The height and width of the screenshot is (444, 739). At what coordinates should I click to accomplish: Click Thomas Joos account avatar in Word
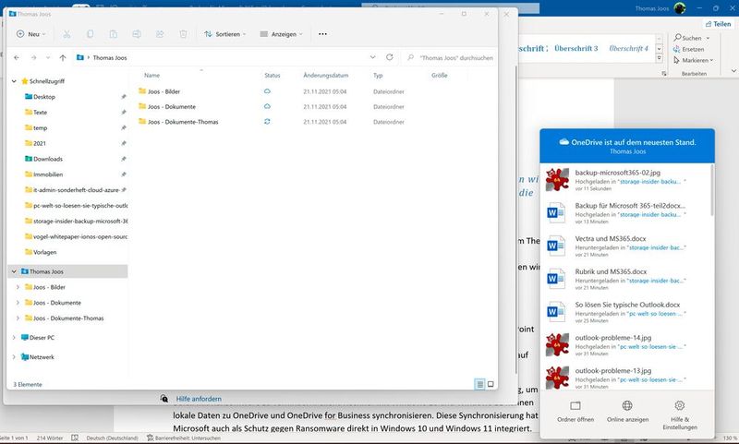coord(679,8)
